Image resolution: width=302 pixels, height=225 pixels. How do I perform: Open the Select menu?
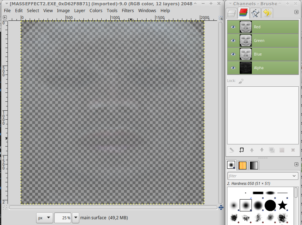[x=33, y=11]
